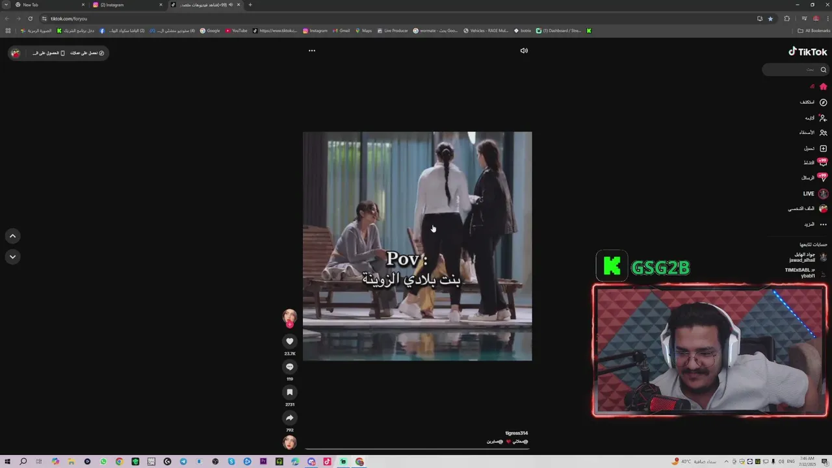Open the Windows Start menu
The width and height of the screenshot is (832, 468).
pos(8,461)
